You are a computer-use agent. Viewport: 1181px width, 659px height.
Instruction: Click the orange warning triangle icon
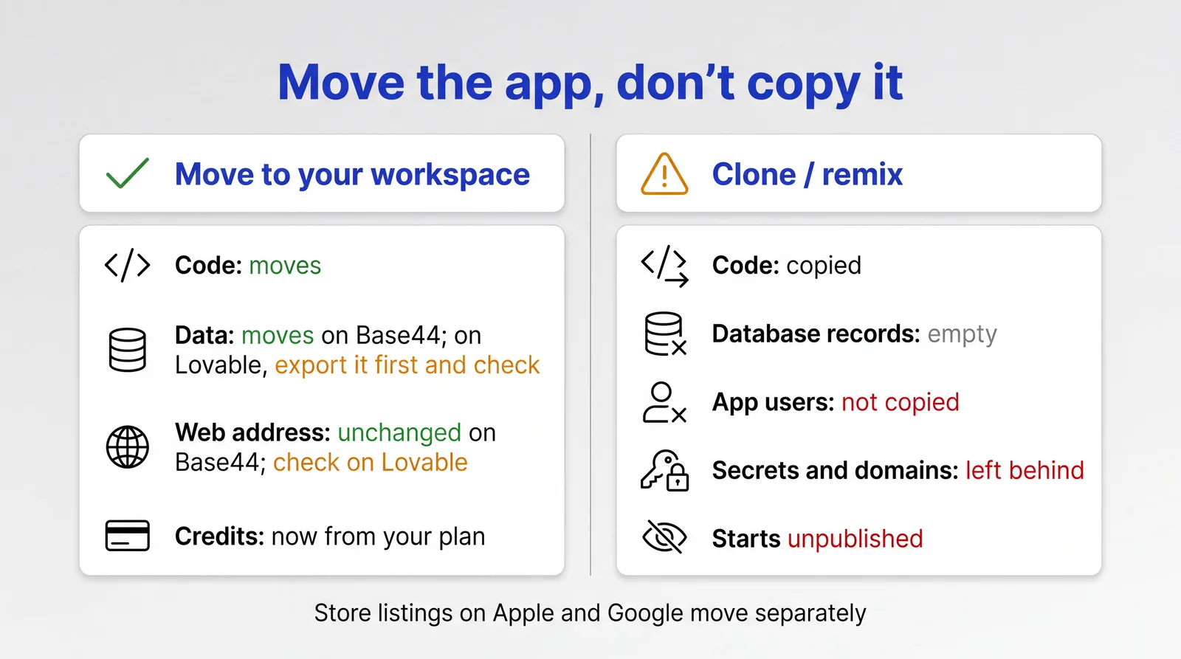[664, 174]
